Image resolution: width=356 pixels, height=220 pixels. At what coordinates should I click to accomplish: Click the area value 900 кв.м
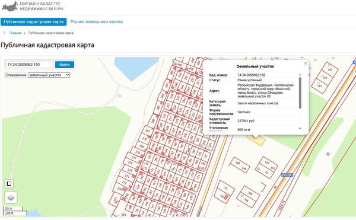pos(244,129)
